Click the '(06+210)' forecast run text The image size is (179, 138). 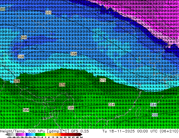pos(169,131)
